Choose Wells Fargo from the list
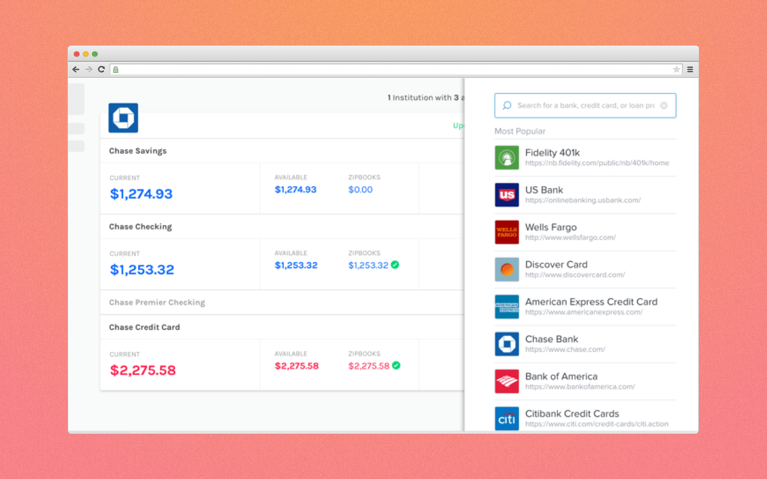This screenshot has height=479, width=767. [x=585, y=232]
